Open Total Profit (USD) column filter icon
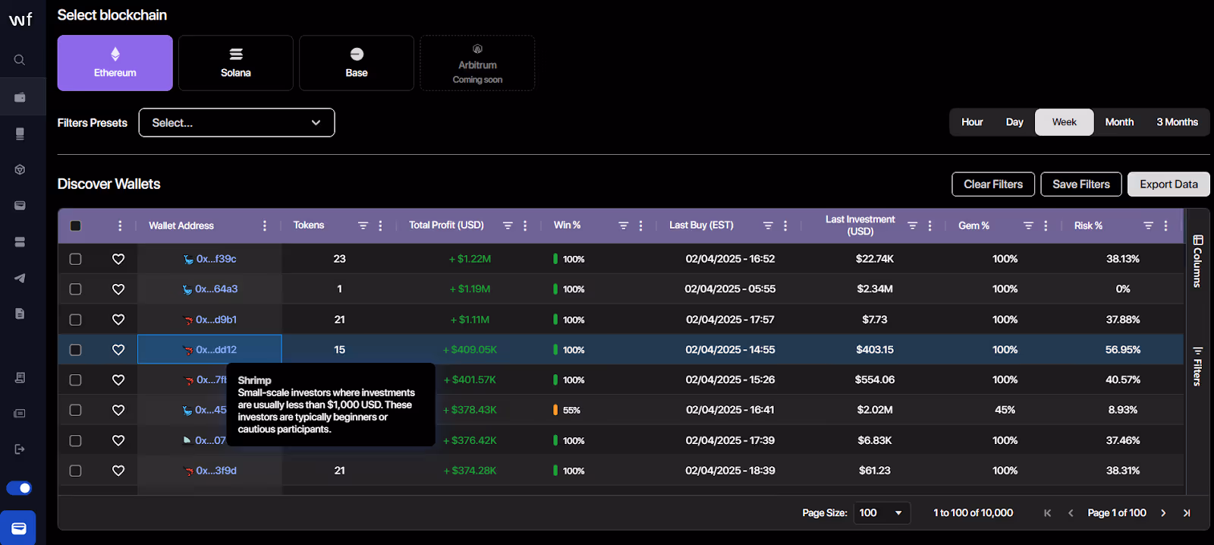 (x=508, y=225)
